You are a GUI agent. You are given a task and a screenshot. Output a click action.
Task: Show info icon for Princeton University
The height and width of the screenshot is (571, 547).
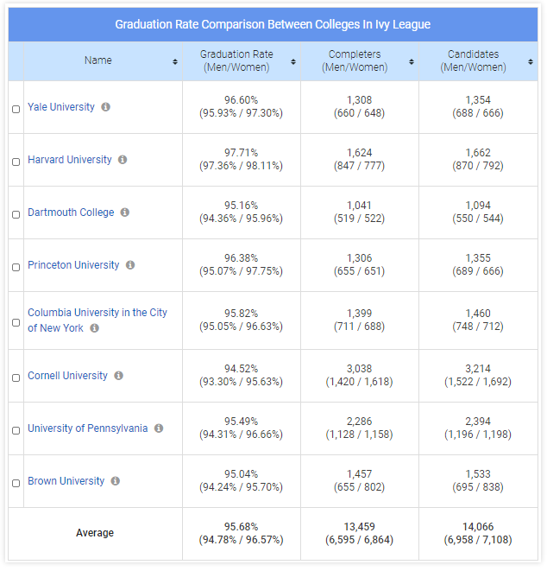click(x=130, y=265)
